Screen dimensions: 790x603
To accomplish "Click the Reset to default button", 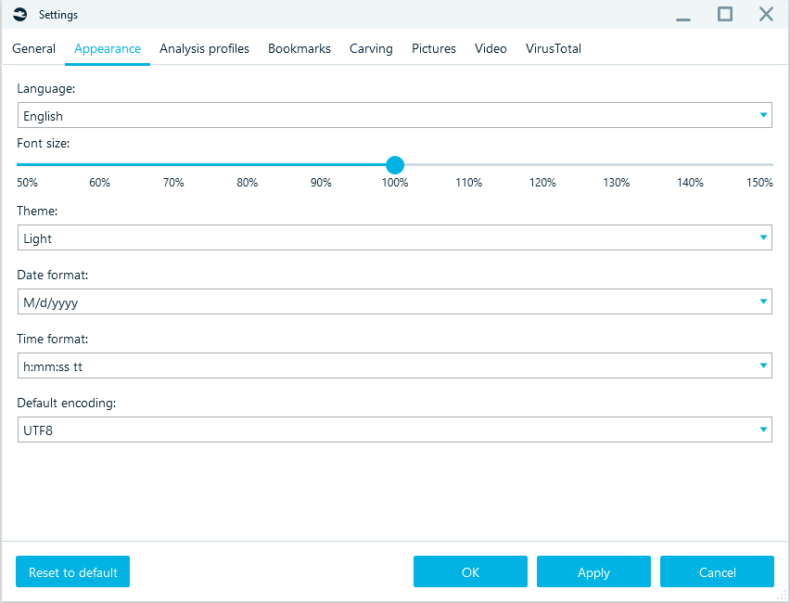I will (72, 571).
